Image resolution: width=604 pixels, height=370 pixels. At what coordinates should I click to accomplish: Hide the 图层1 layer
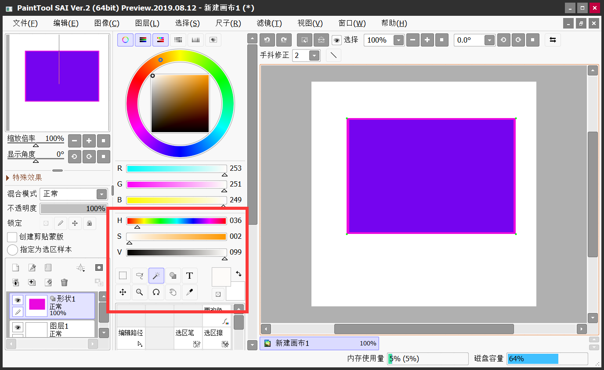click(18, 327)
